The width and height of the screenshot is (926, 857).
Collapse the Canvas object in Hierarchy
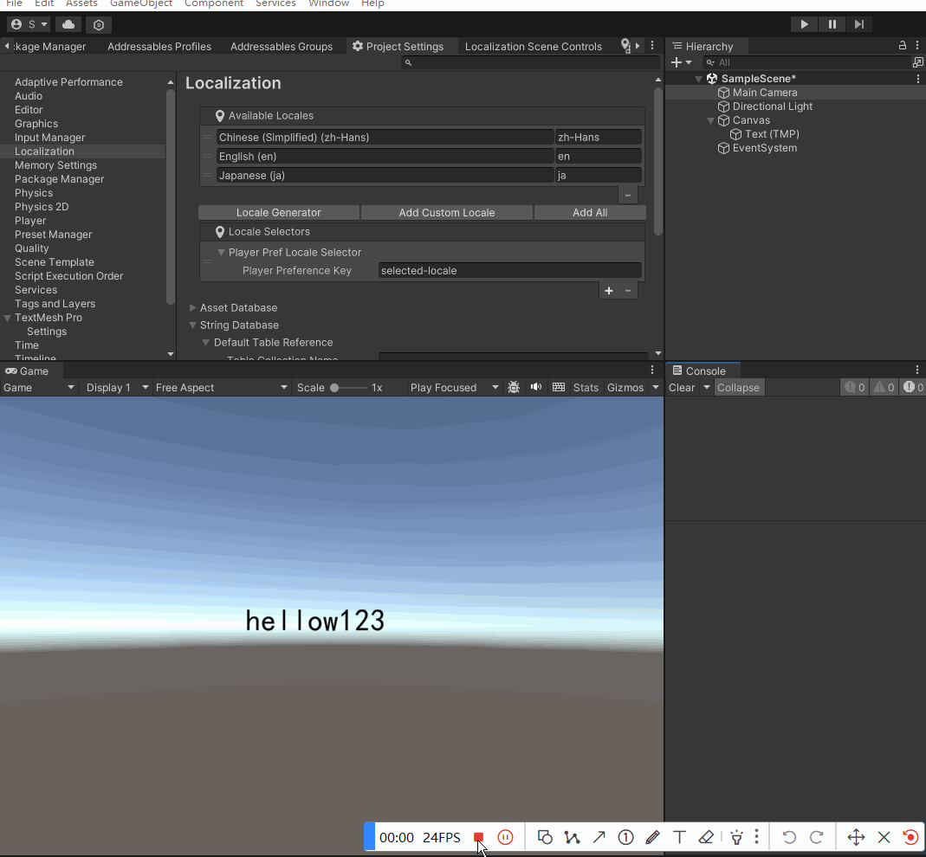point(710,120)
